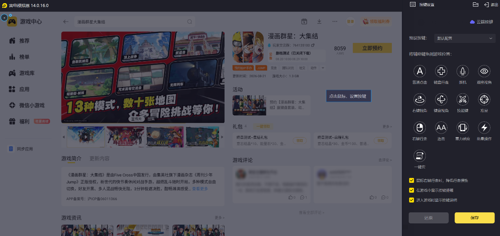Focus the 漫画群星大集结 search field
Viewport: 500px width, 236px height.
[x=134, y=22]
